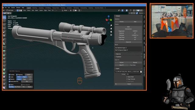The image size is (195, 110).
Task: Click the Export button
Action: [x=129, y=84]
